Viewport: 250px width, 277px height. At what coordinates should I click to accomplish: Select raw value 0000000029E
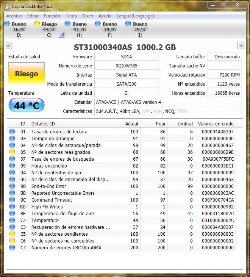218,152
